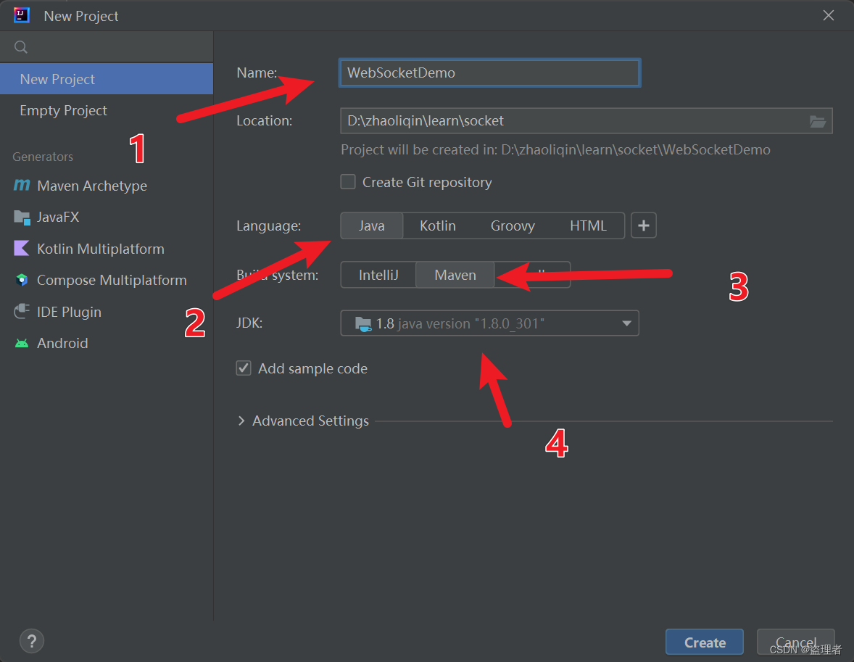Click the Generators section heading
Screen dimensions: 854x662
click(43, 157)
